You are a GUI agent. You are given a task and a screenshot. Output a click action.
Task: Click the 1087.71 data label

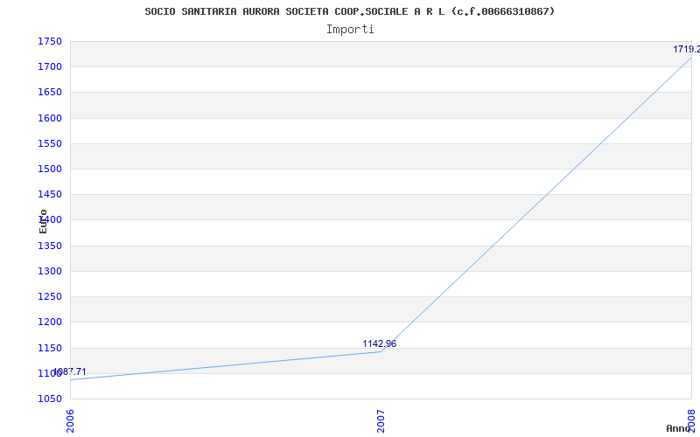point(70,372)
